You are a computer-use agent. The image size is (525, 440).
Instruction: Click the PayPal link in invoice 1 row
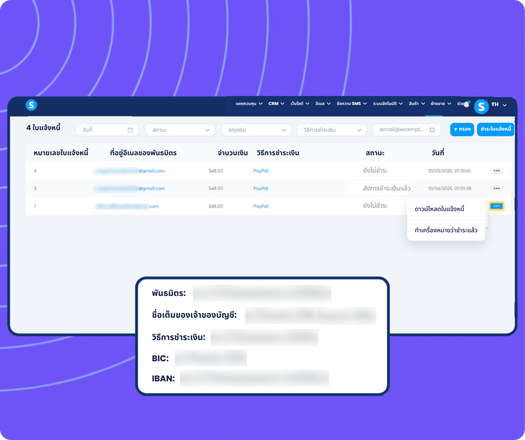point(260,206)
